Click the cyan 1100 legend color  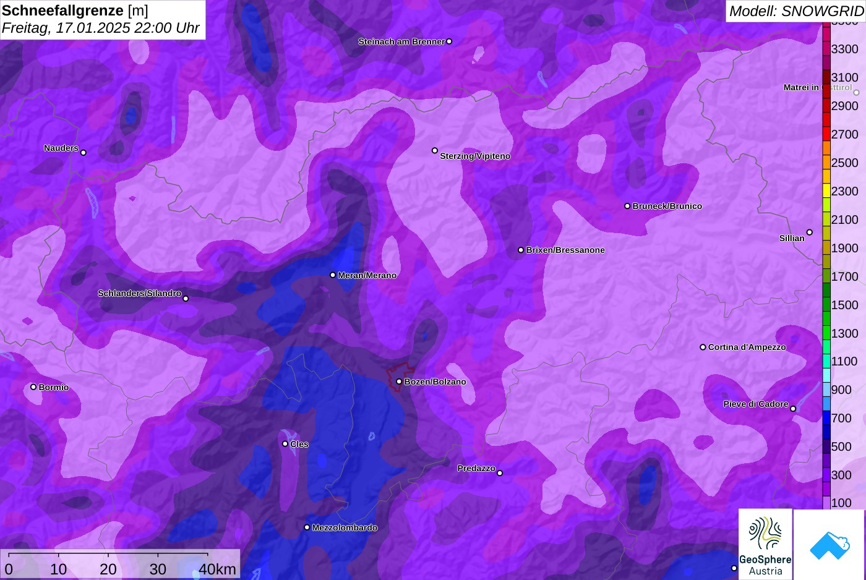coord(826,361)
